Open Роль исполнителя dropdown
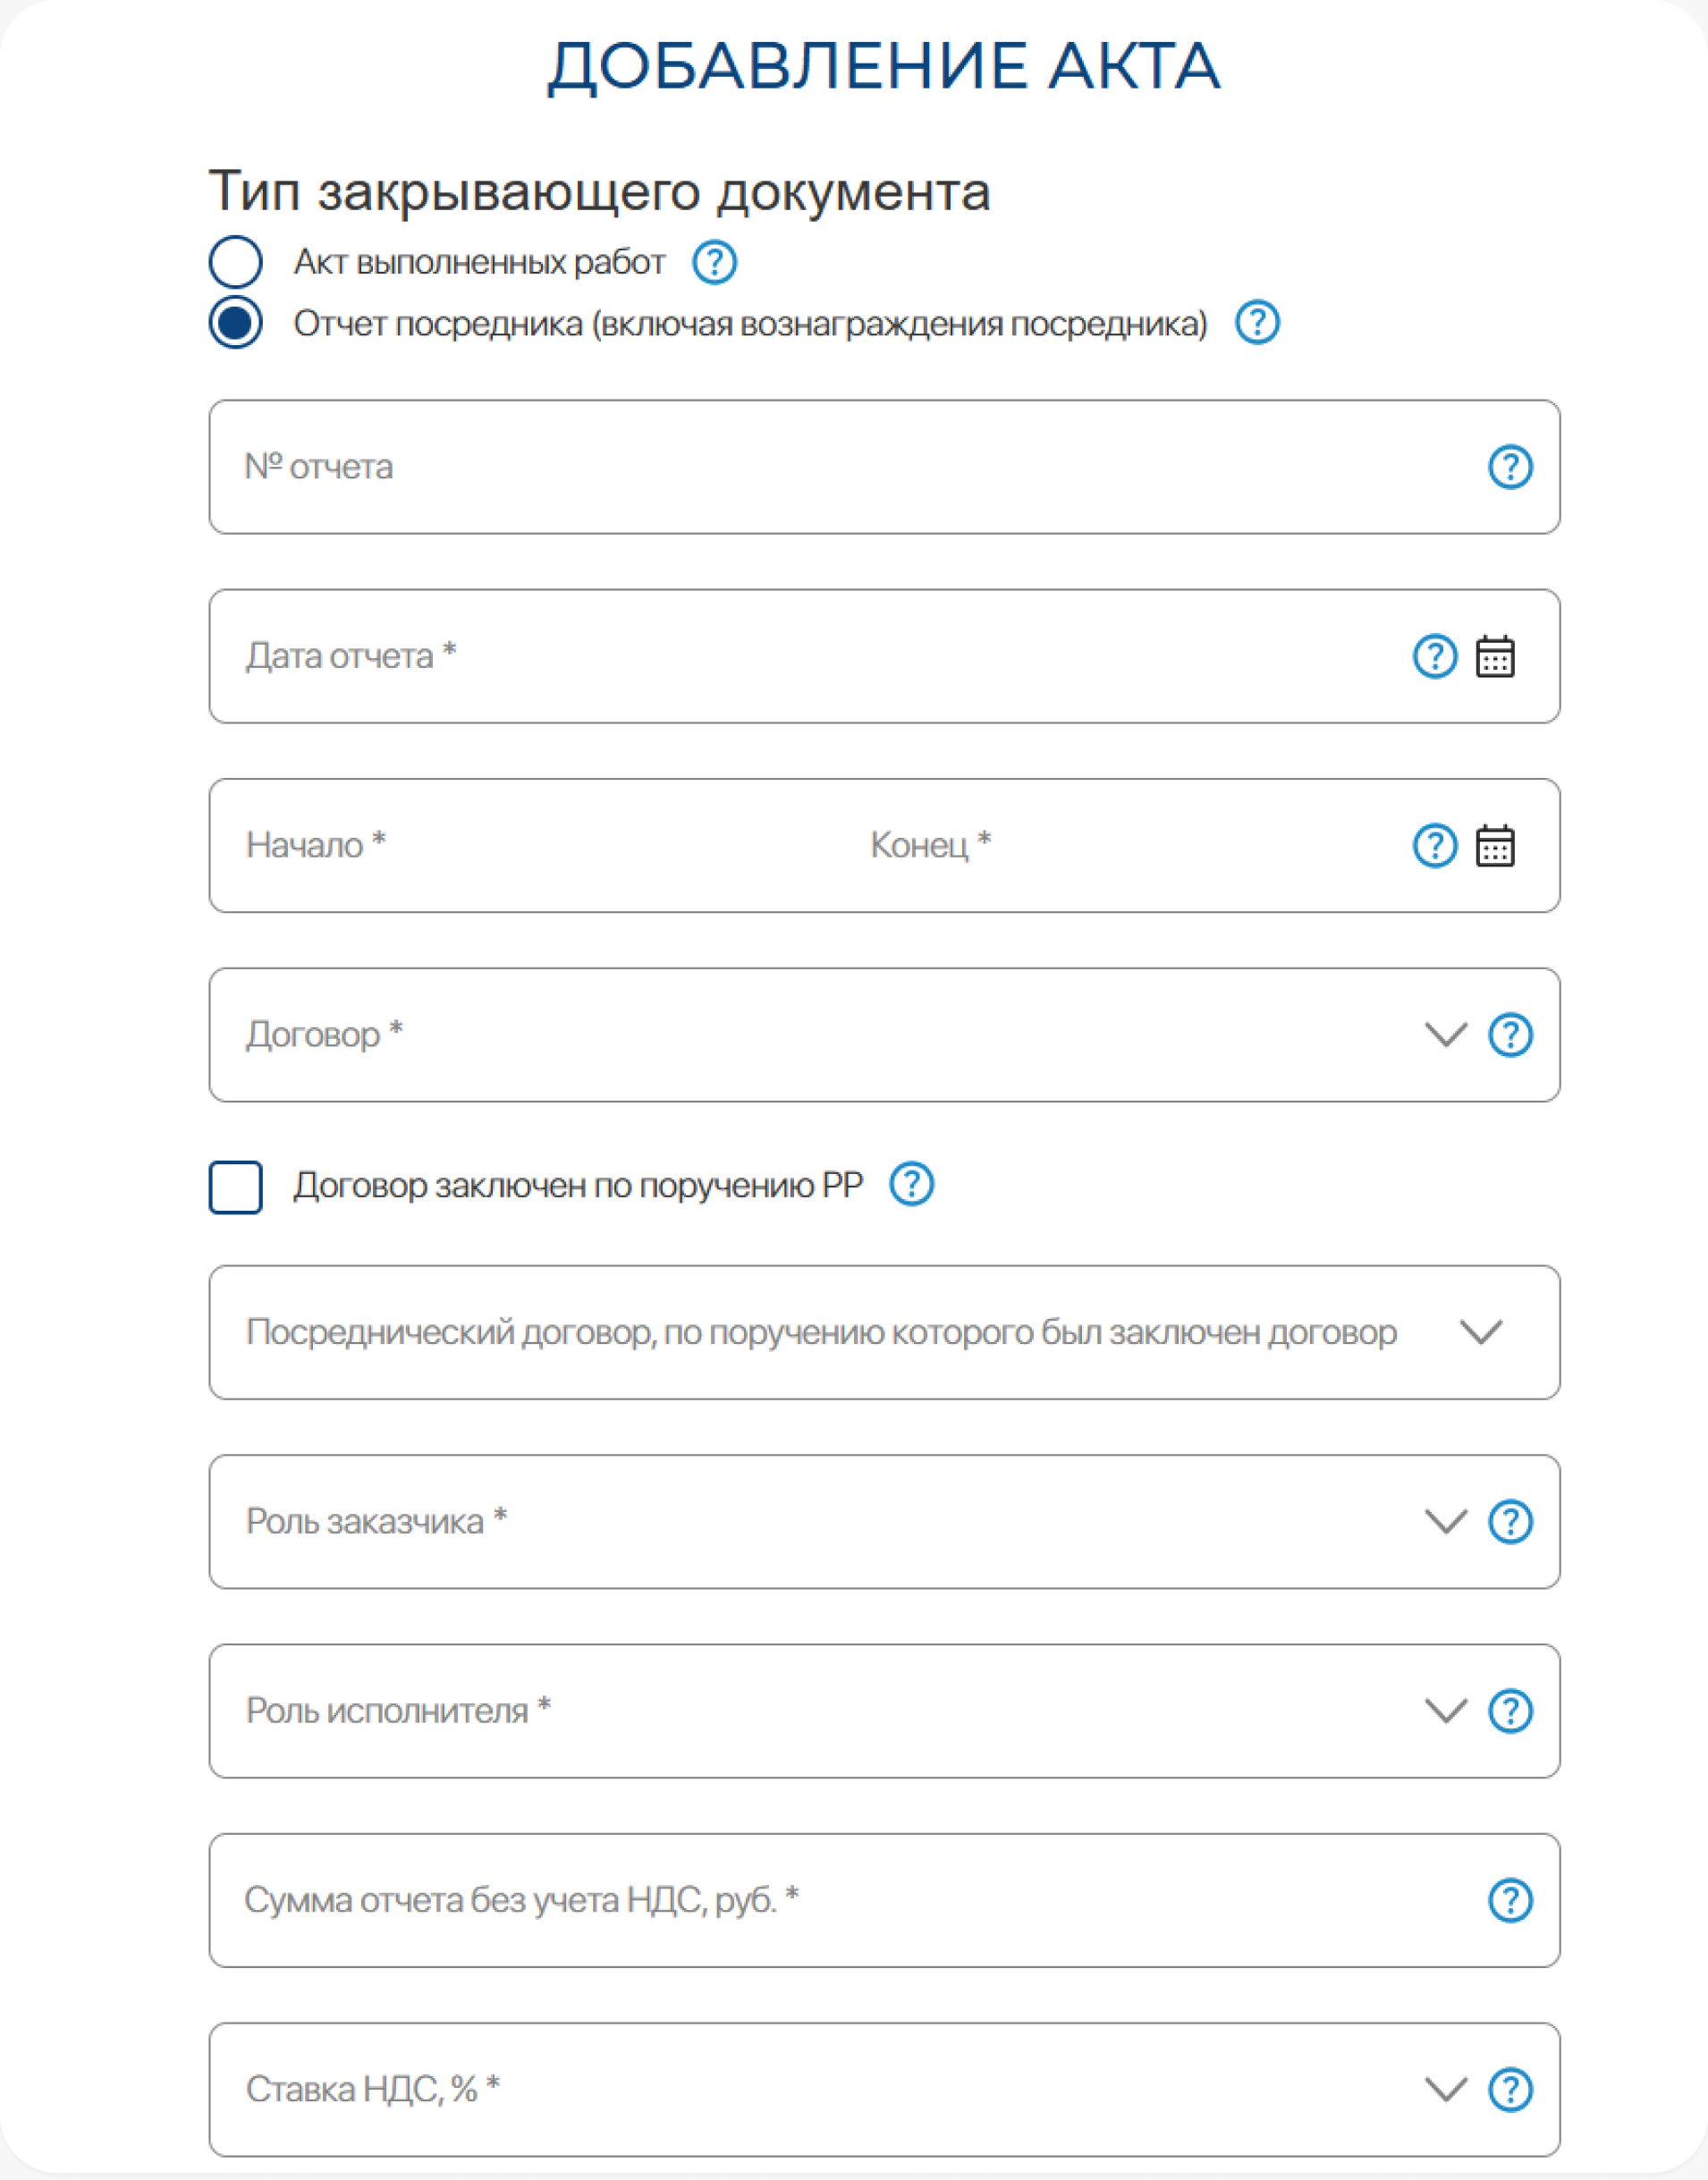1708x2180 pixels. (1445, 1711)
